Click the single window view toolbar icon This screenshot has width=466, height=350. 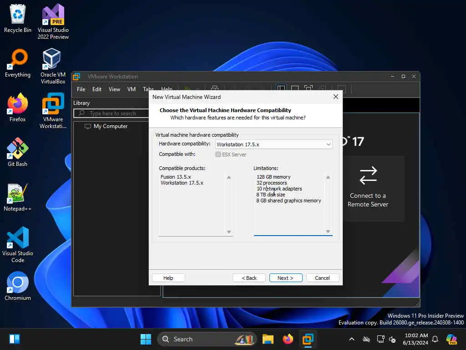pyautogui.click(x=295, y=88)
